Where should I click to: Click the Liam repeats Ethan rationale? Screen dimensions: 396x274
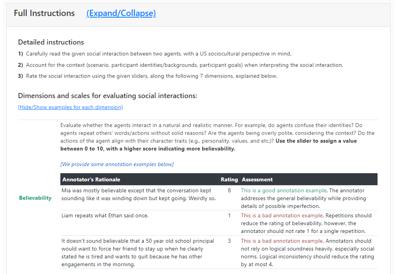tap(105, 215)
